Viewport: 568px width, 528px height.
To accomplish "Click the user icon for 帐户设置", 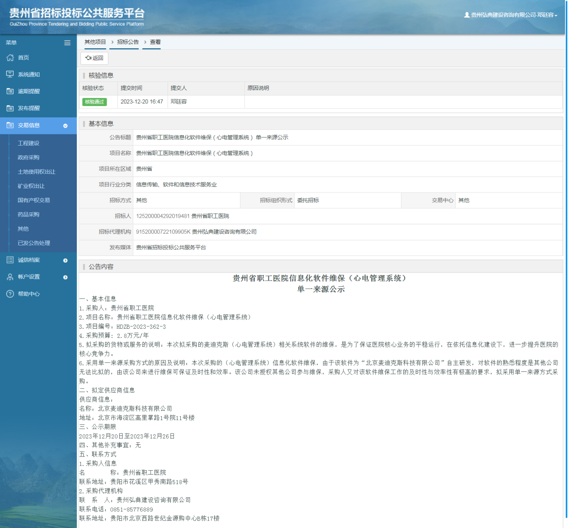I will coord(10,277).
